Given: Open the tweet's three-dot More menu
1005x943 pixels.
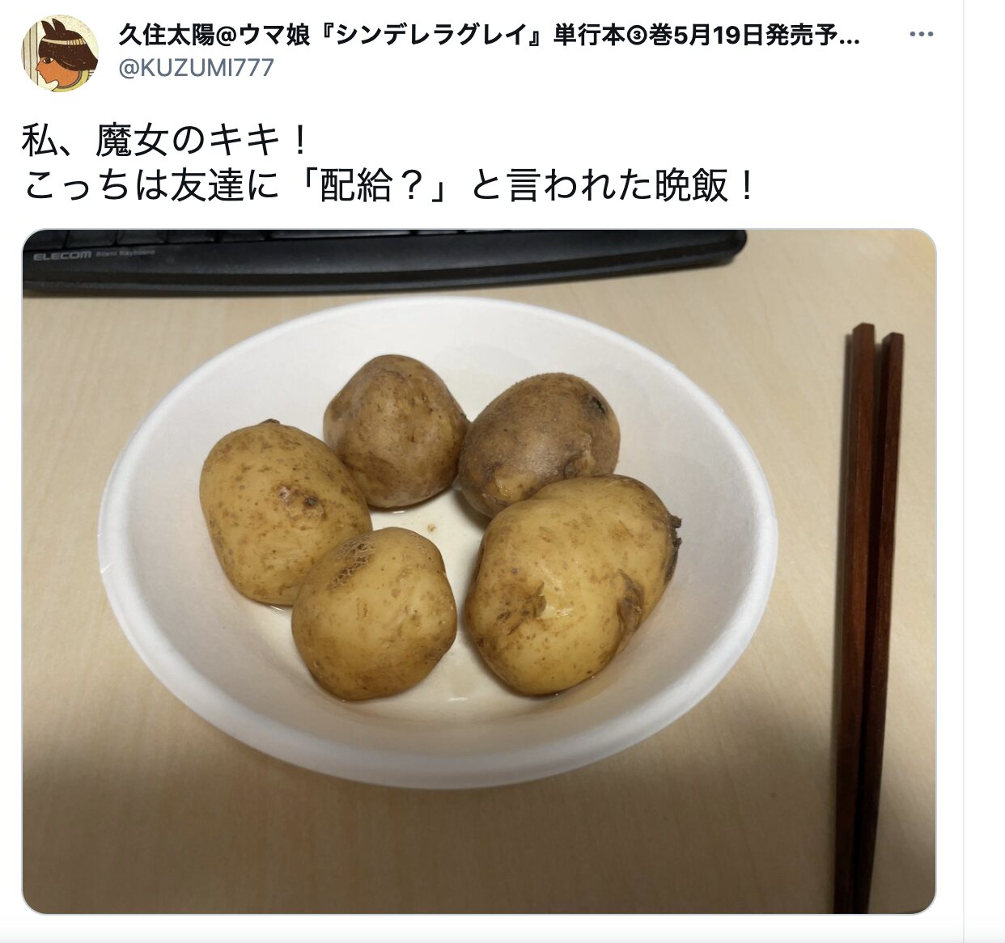Looking at the screenshot, I should click(x=922, y=35).
